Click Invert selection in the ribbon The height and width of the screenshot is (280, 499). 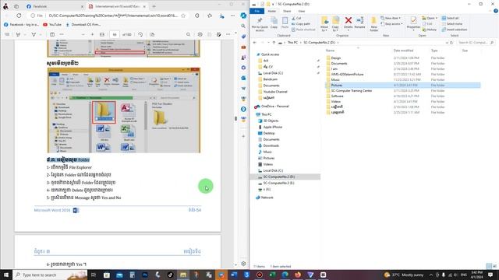click(455, 30)
